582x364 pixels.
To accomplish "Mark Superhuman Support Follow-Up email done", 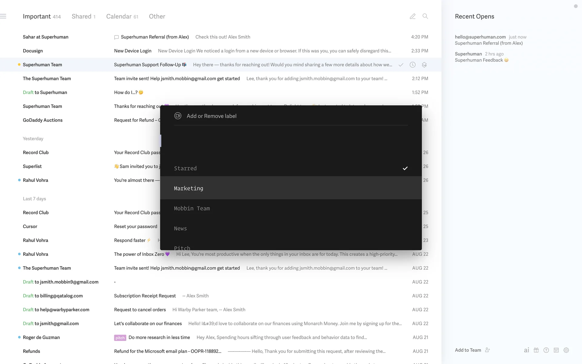I will (x=401, y=65).
